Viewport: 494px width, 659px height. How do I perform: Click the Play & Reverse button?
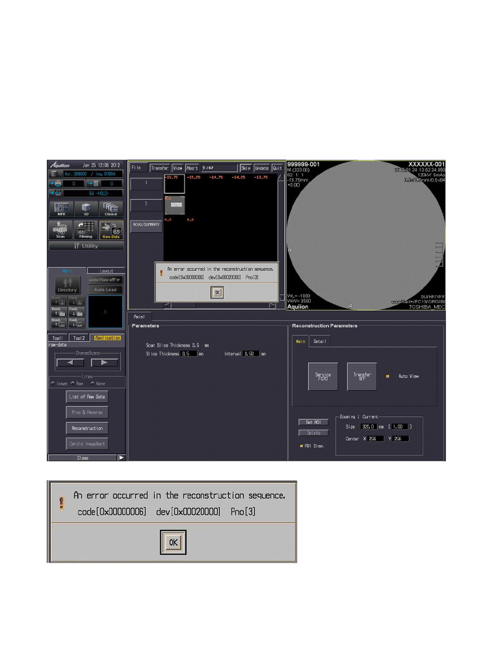coord(87,413)
